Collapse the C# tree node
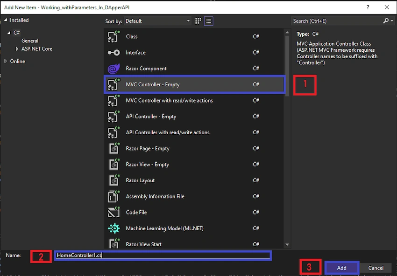 coord(9,33)
